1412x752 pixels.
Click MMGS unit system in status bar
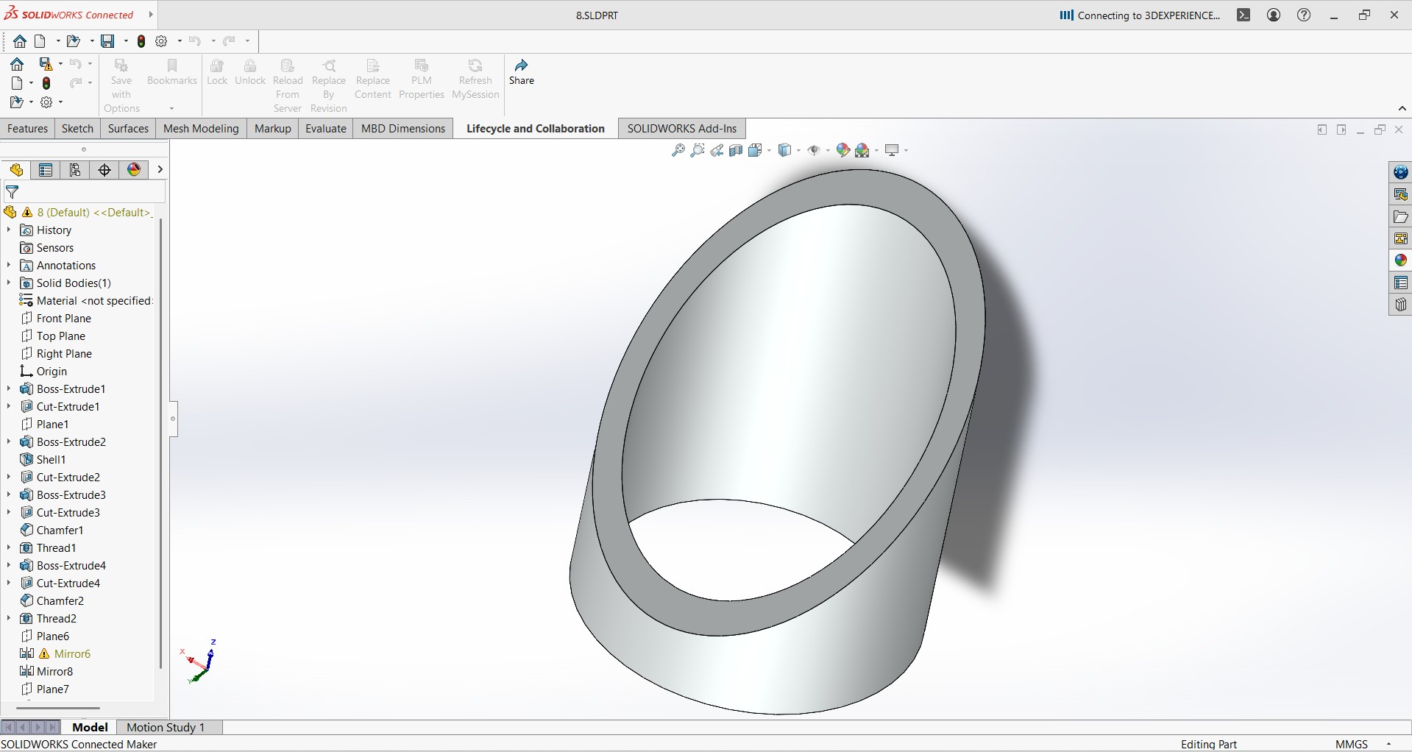click(1352, 744)
